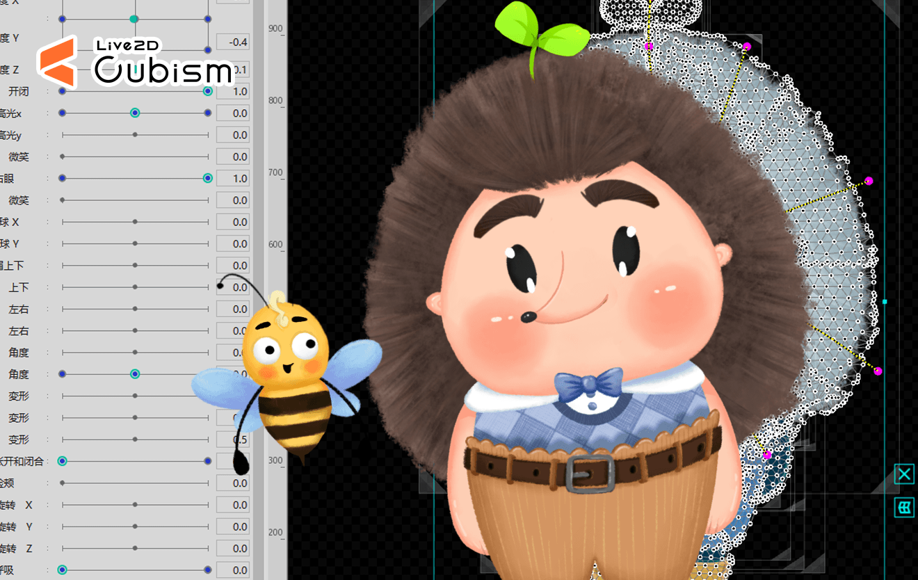Select the 高光y parameter label
This screenshot has height=580, width=918.
(x=10, y=135)
